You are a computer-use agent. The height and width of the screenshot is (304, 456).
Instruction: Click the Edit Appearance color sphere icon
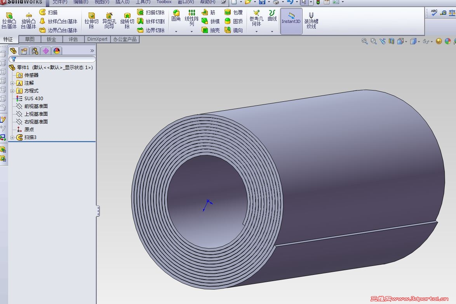click(448, 41)
